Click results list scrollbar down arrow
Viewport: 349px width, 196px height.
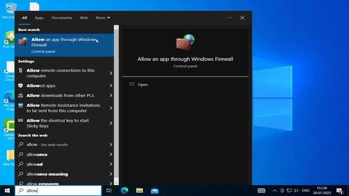(116, 183)
